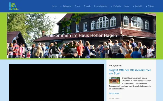Go to the Preise page
This screenshot has height=101, width=163.
click(77, 6)
